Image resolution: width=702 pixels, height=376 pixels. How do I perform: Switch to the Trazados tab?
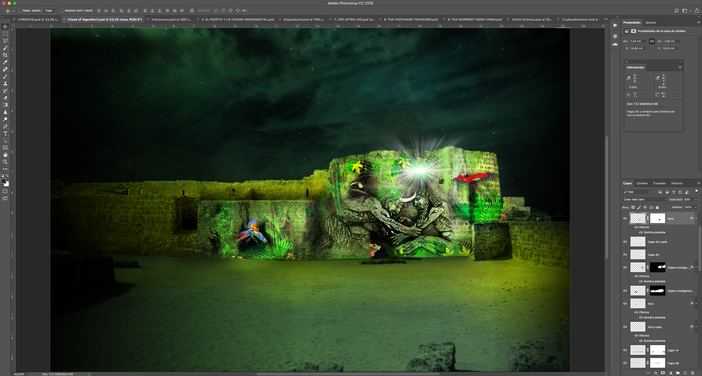click(x=659, y=183)
